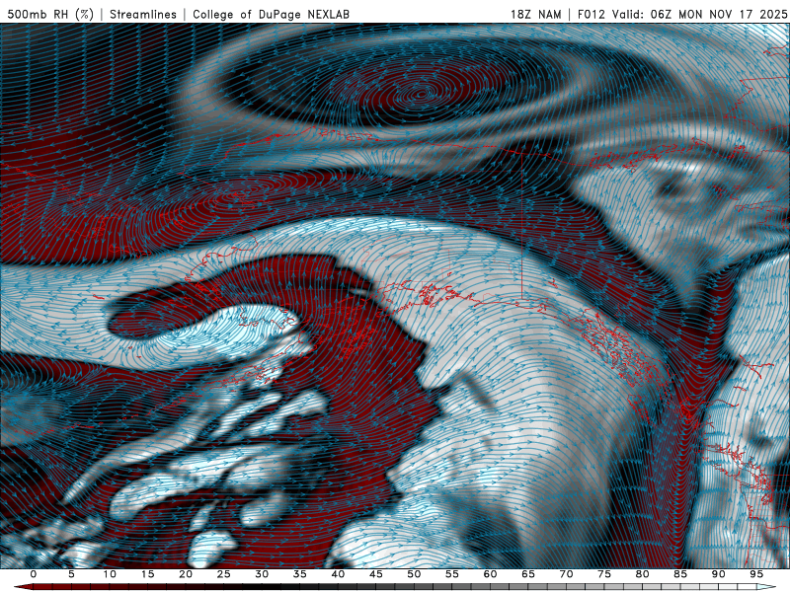Click the "F012" forecast hour text

[x=591, y=14]
